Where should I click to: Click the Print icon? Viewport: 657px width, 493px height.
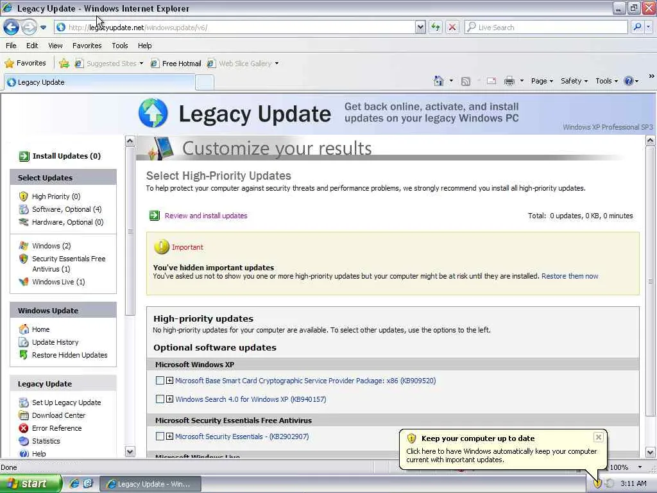pyautogui.click(x=509, y=81)
